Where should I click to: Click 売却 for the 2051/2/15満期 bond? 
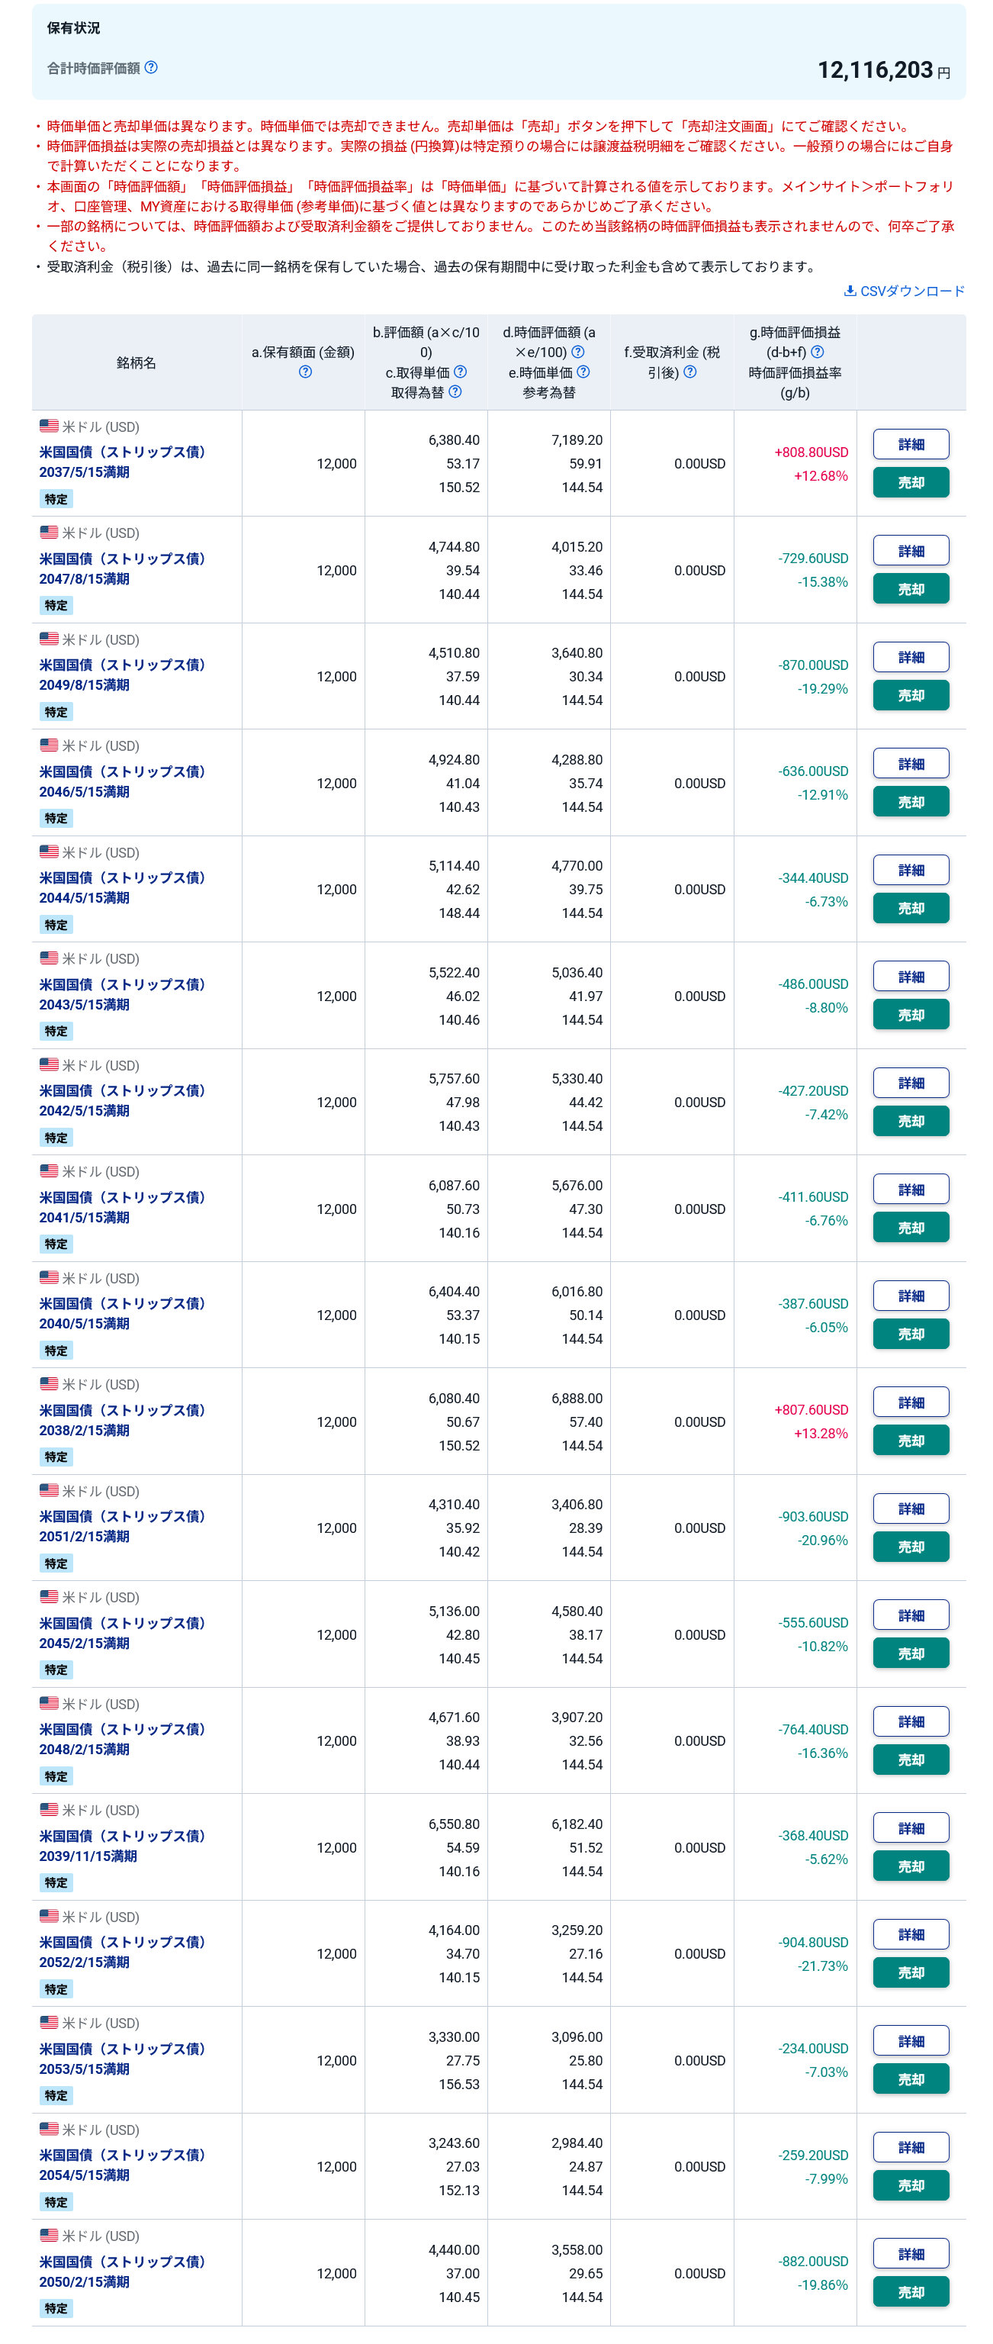point(911,1547)
